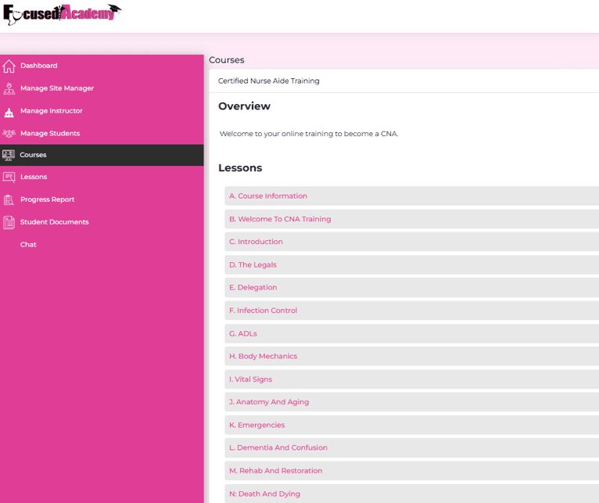Open Chat from the sidebar

28,245
